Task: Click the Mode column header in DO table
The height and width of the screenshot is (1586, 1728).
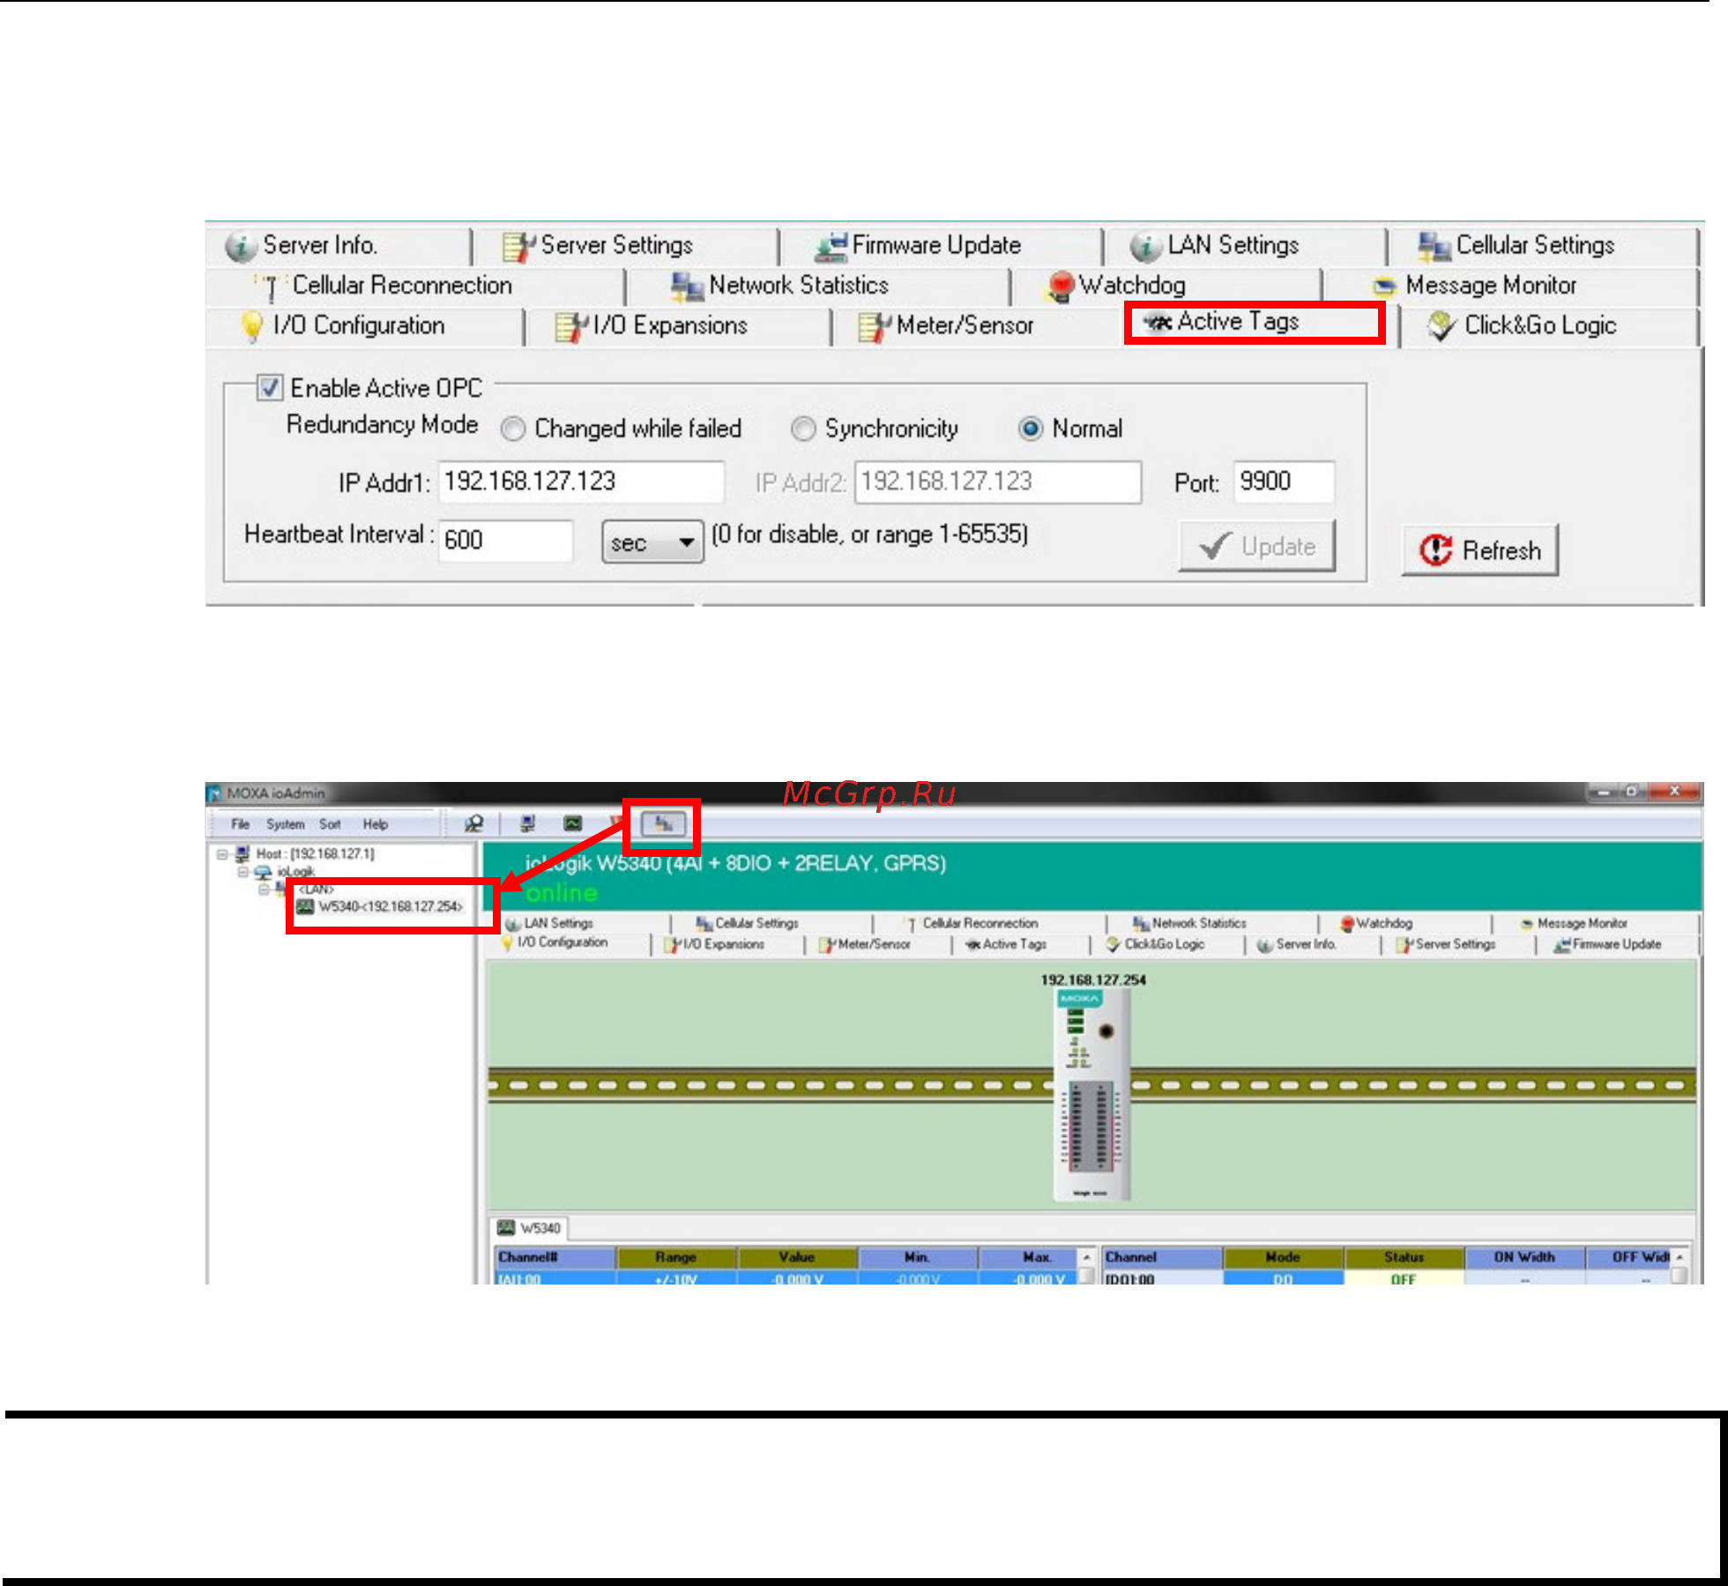Action: [x=1283, y=1257]
